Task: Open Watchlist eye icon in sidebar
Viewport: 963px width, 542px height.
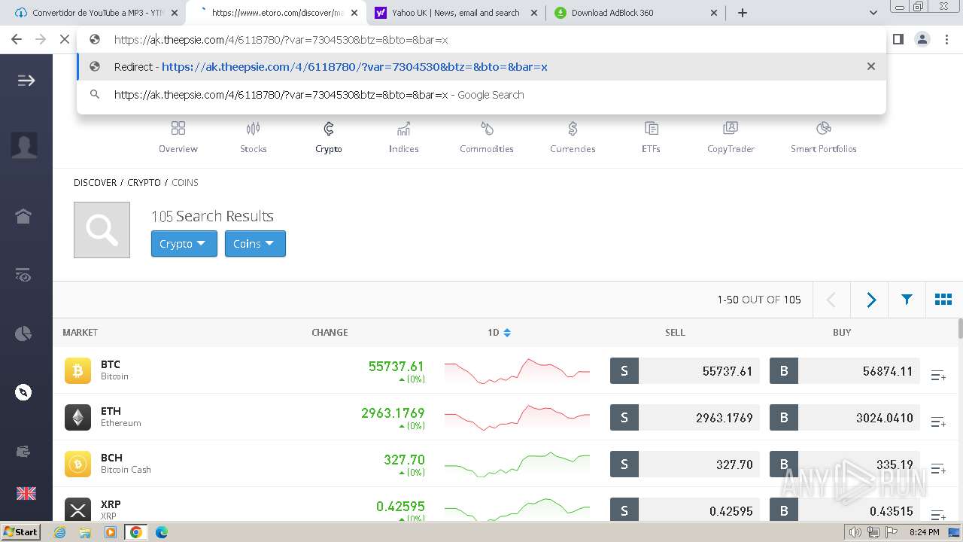Action: coord(23,276)
